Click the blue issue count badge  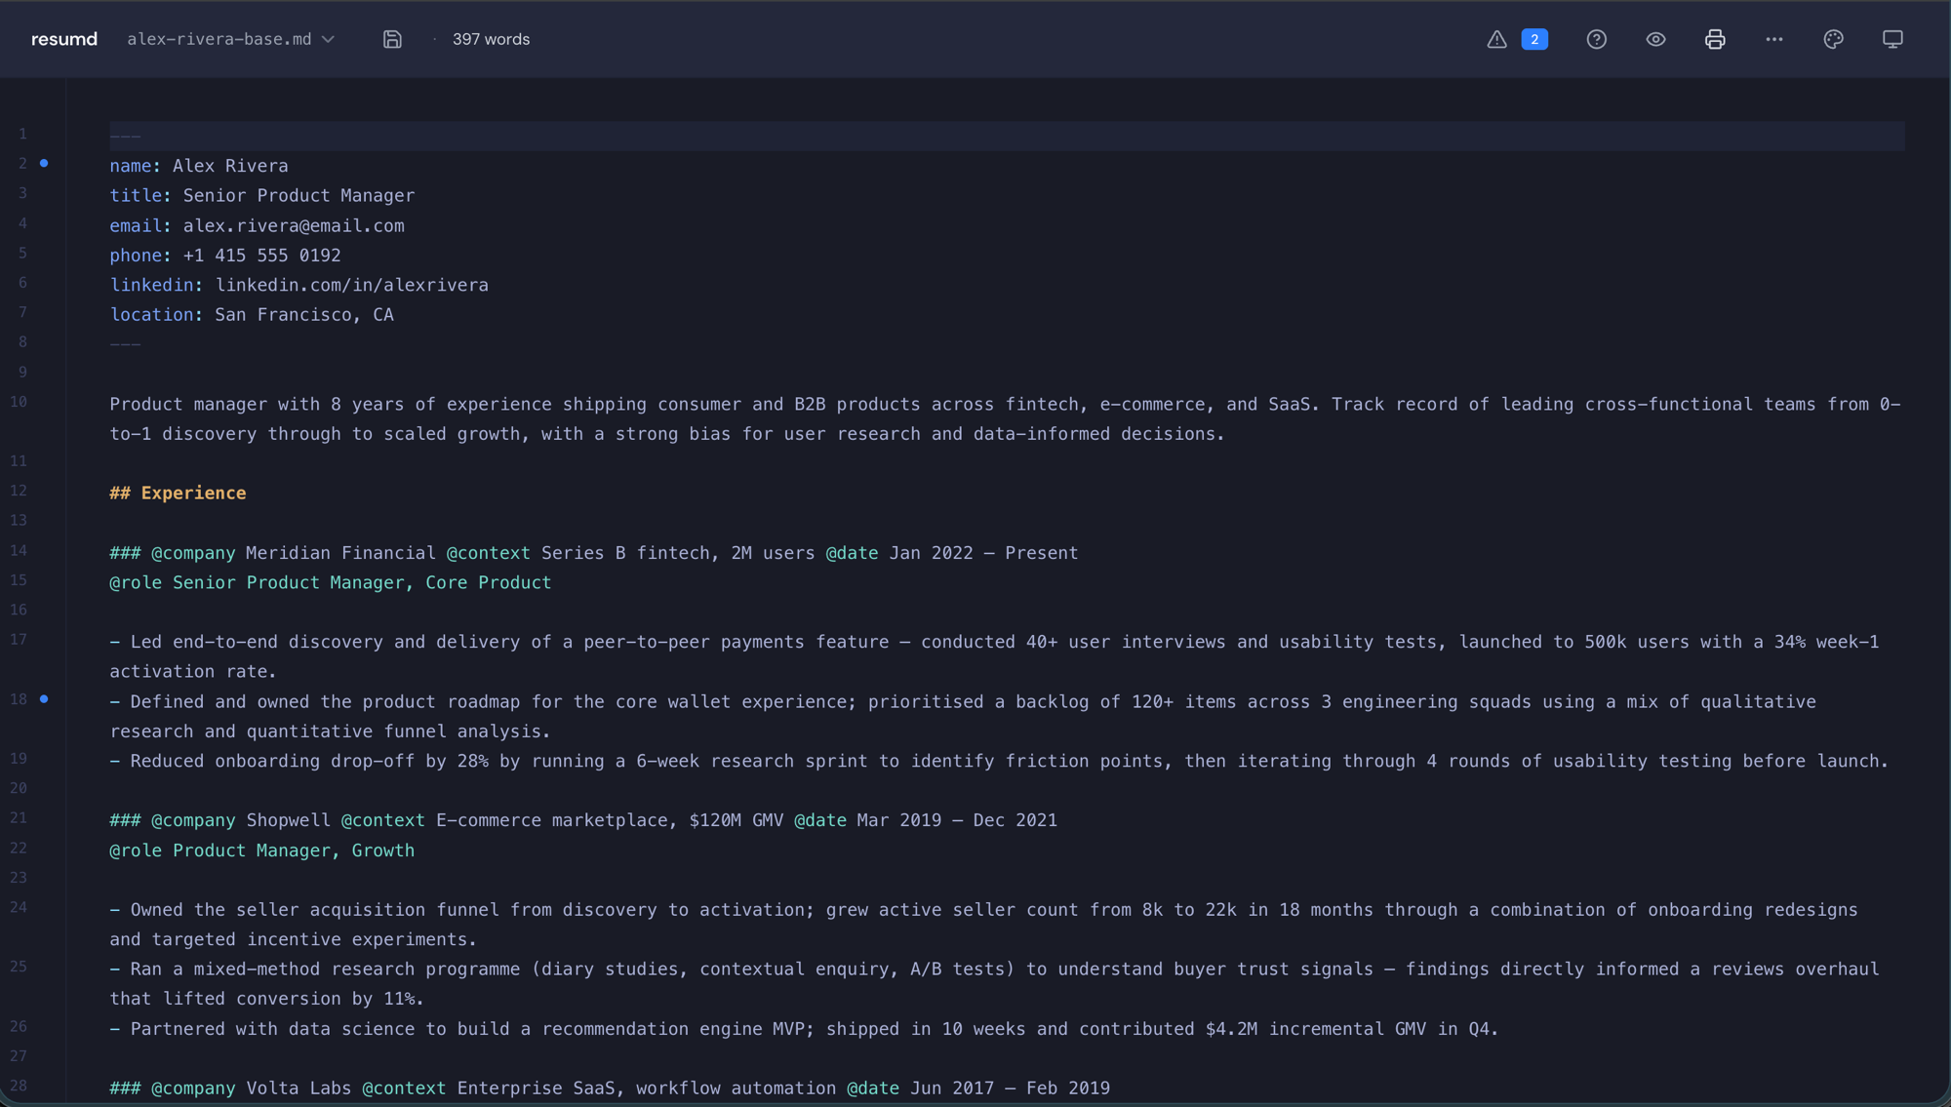click(x=1534, y=39)
